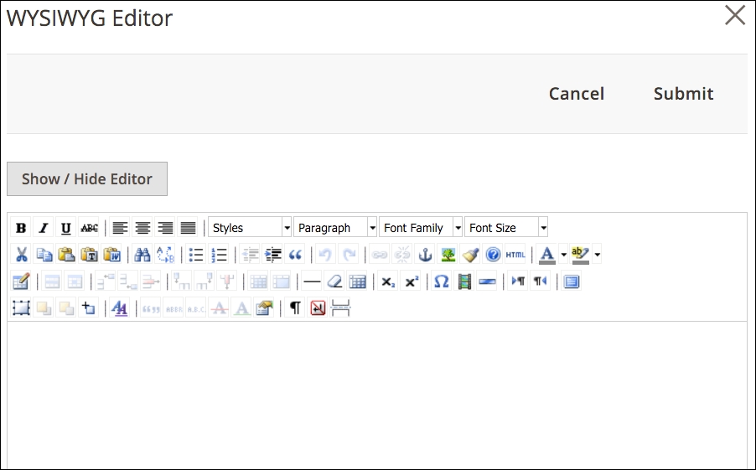This screenshot has height=470, width=756.
Task: Insert an image with tree icon
Action: coord(448,255)
